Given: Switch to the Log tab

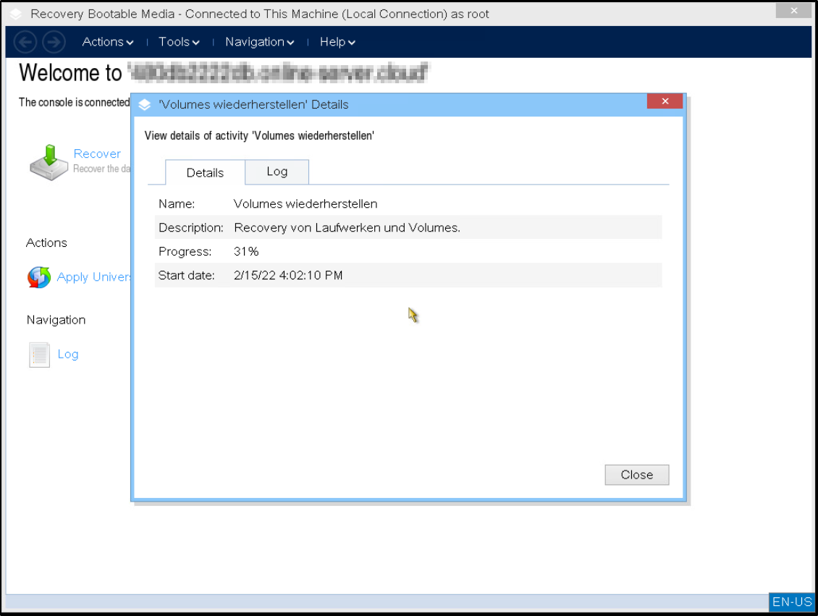Looking at the screenshot, I should (x=277, y=172).
